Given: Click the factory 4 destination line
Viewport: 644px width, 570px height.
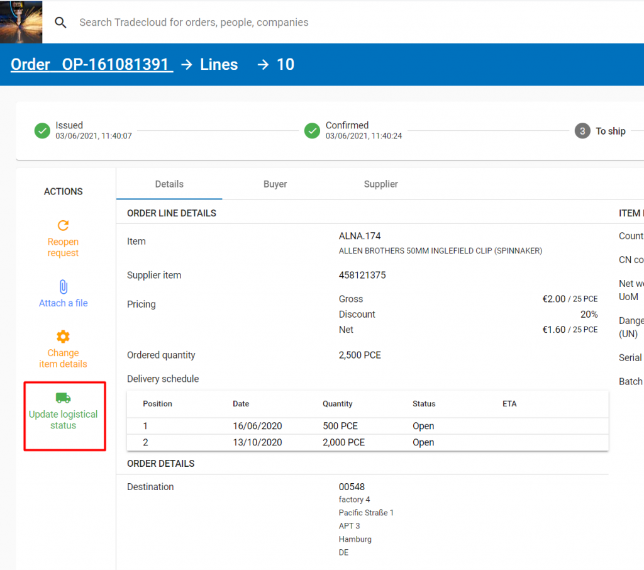Looking at the screenshot, I should click(x=355, y=500).
